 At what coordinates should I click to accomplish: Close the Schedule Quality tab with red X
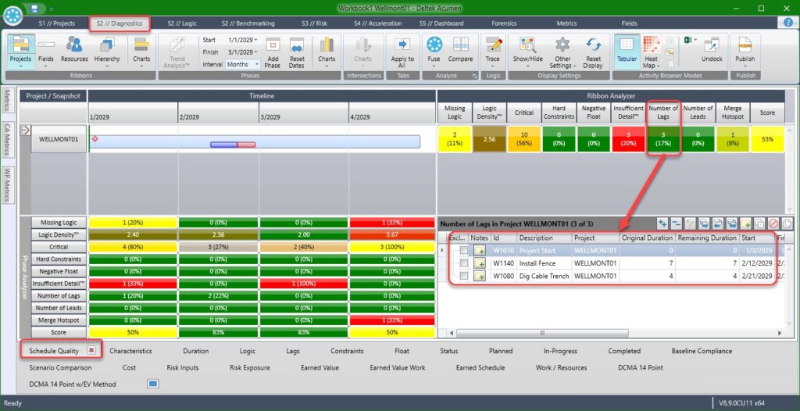[91, 350]
